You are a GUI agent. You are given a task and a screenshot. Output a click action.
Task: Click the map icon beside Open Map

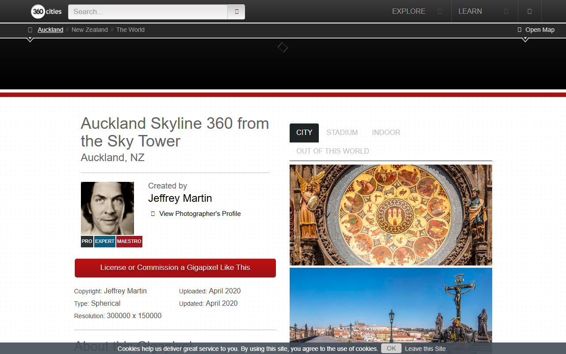pyautogui.click(x=520, y=30)
